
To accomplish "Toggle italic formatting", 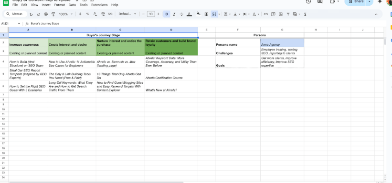I will pyautogui.click(x=174, y=14).
